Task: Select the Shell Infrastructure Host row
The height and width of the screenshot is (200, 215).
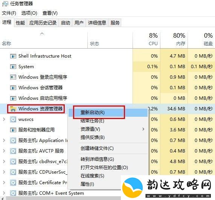Action: [x=108, y=56]
